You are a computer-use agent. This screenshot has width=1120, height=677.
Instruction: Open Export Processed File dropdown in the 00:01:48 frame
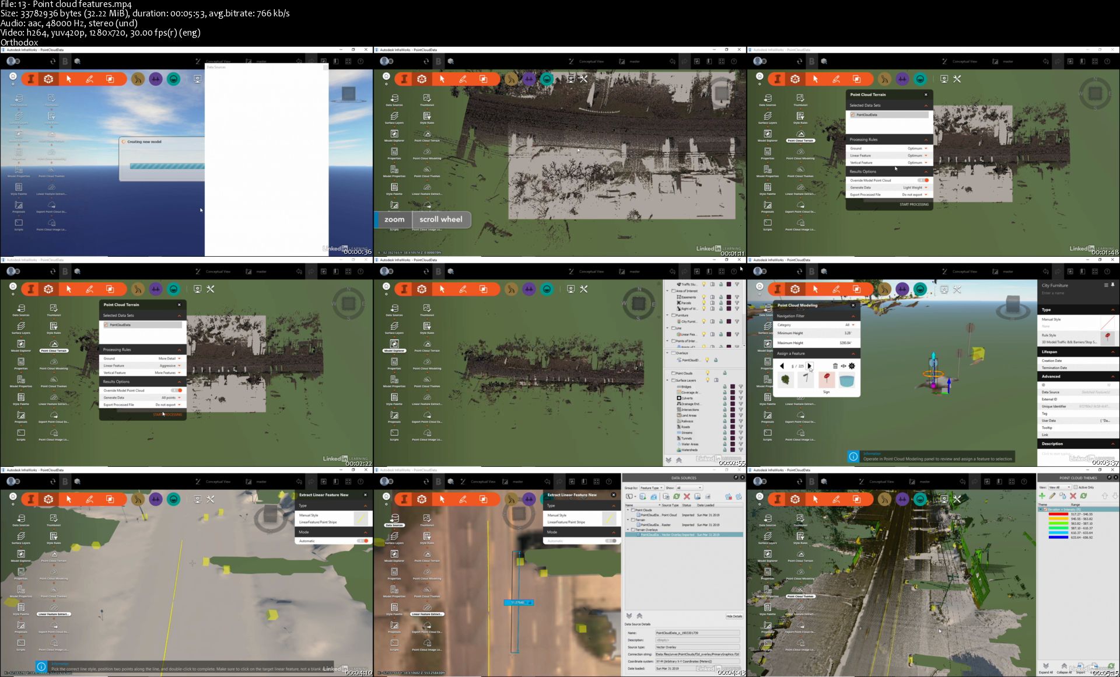pyautogui.click(x=915, y=194)
